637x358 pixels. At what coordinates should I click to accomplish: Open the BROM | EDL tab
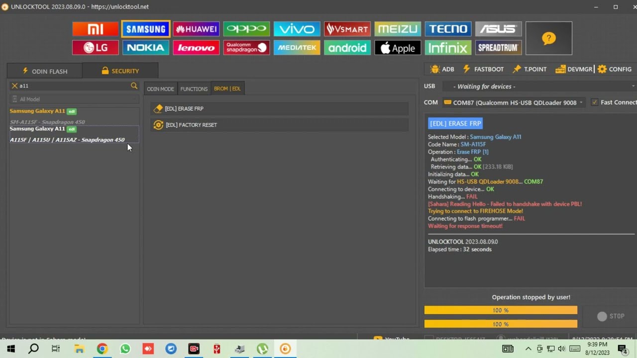pos(227,89)
